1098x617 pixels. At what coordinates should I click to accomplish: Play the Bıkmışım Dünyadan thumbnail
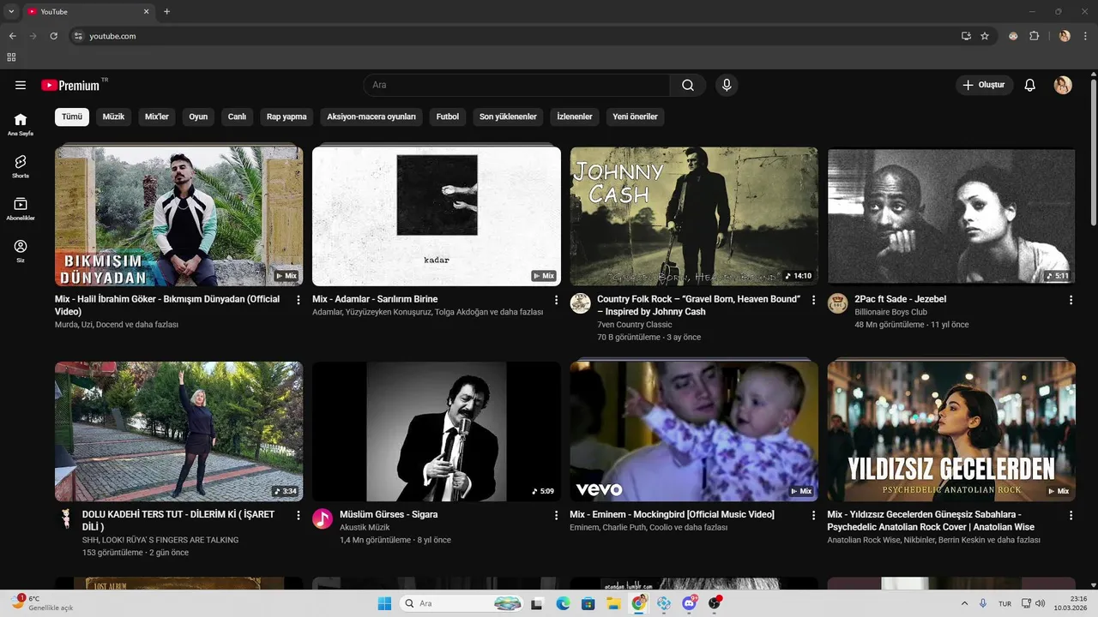coord(178,216)
